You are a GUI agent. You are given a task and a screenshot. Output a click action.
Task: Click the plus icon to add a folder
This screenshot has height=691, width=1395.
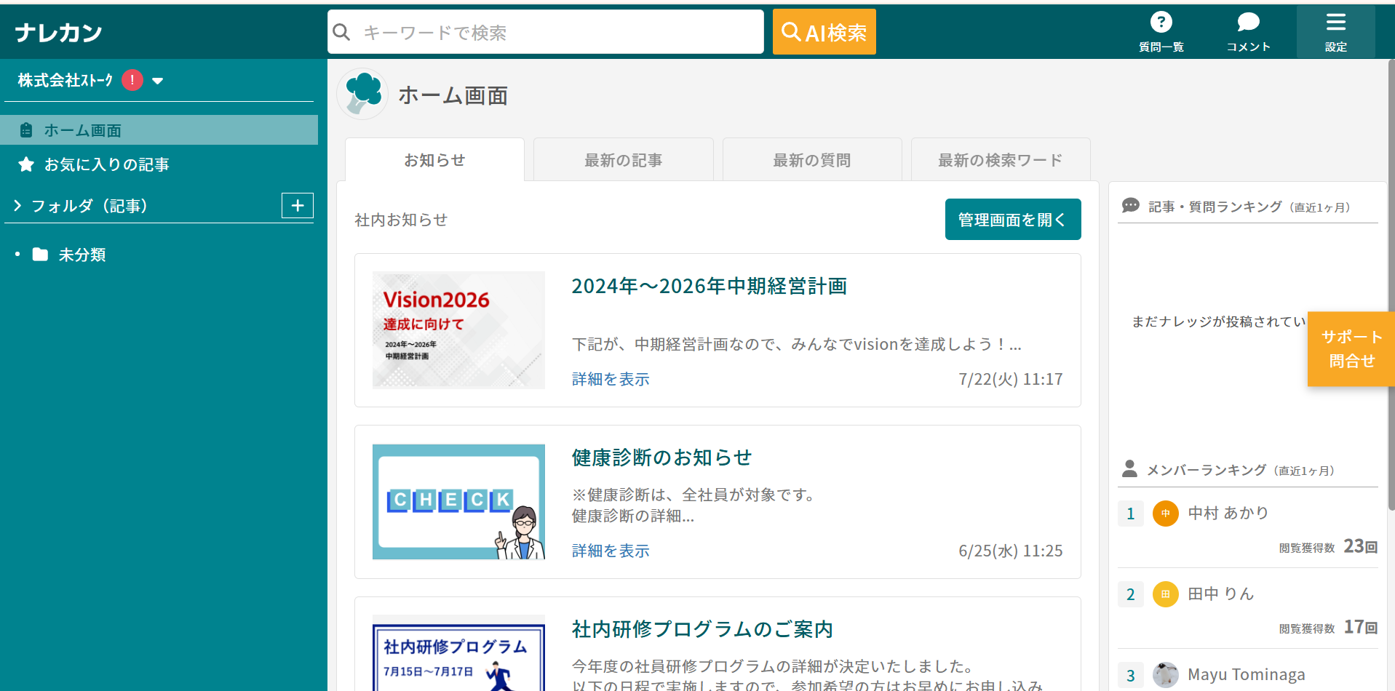point(298,206)
